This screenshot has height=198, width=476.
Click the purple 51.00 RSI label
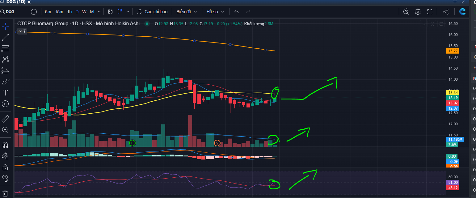[x=453, y=182]
